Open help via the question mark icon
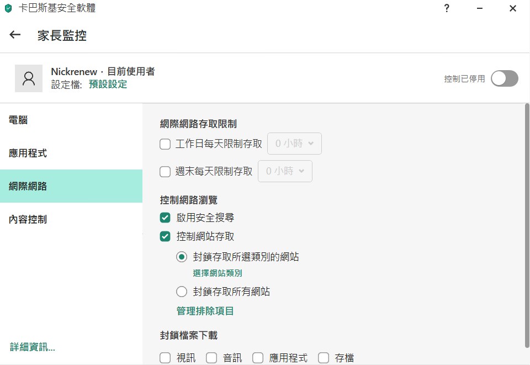 coord(447,8)
